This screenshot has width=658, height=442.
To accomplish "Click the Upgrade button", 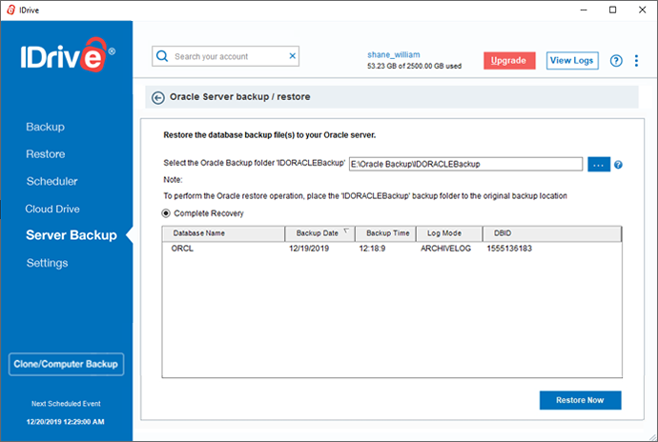I will 509,60.
